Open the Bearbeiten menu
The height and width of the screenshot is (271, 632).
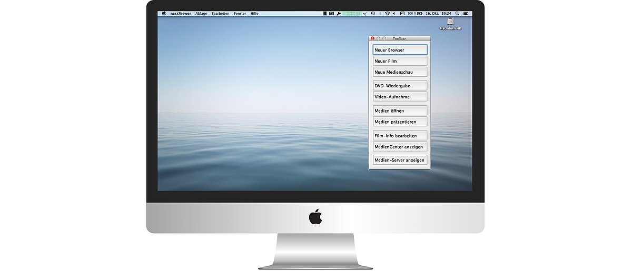coord(220,13)
